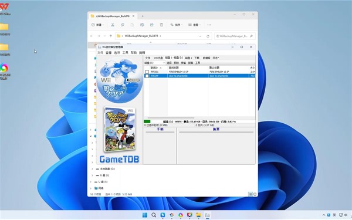Click the Klonoa game cover thumbnail
The width and height of the screenshot is (352, 220).
[120, 129]
